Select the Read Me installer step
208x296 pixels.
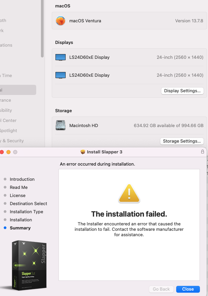[19, 188]
